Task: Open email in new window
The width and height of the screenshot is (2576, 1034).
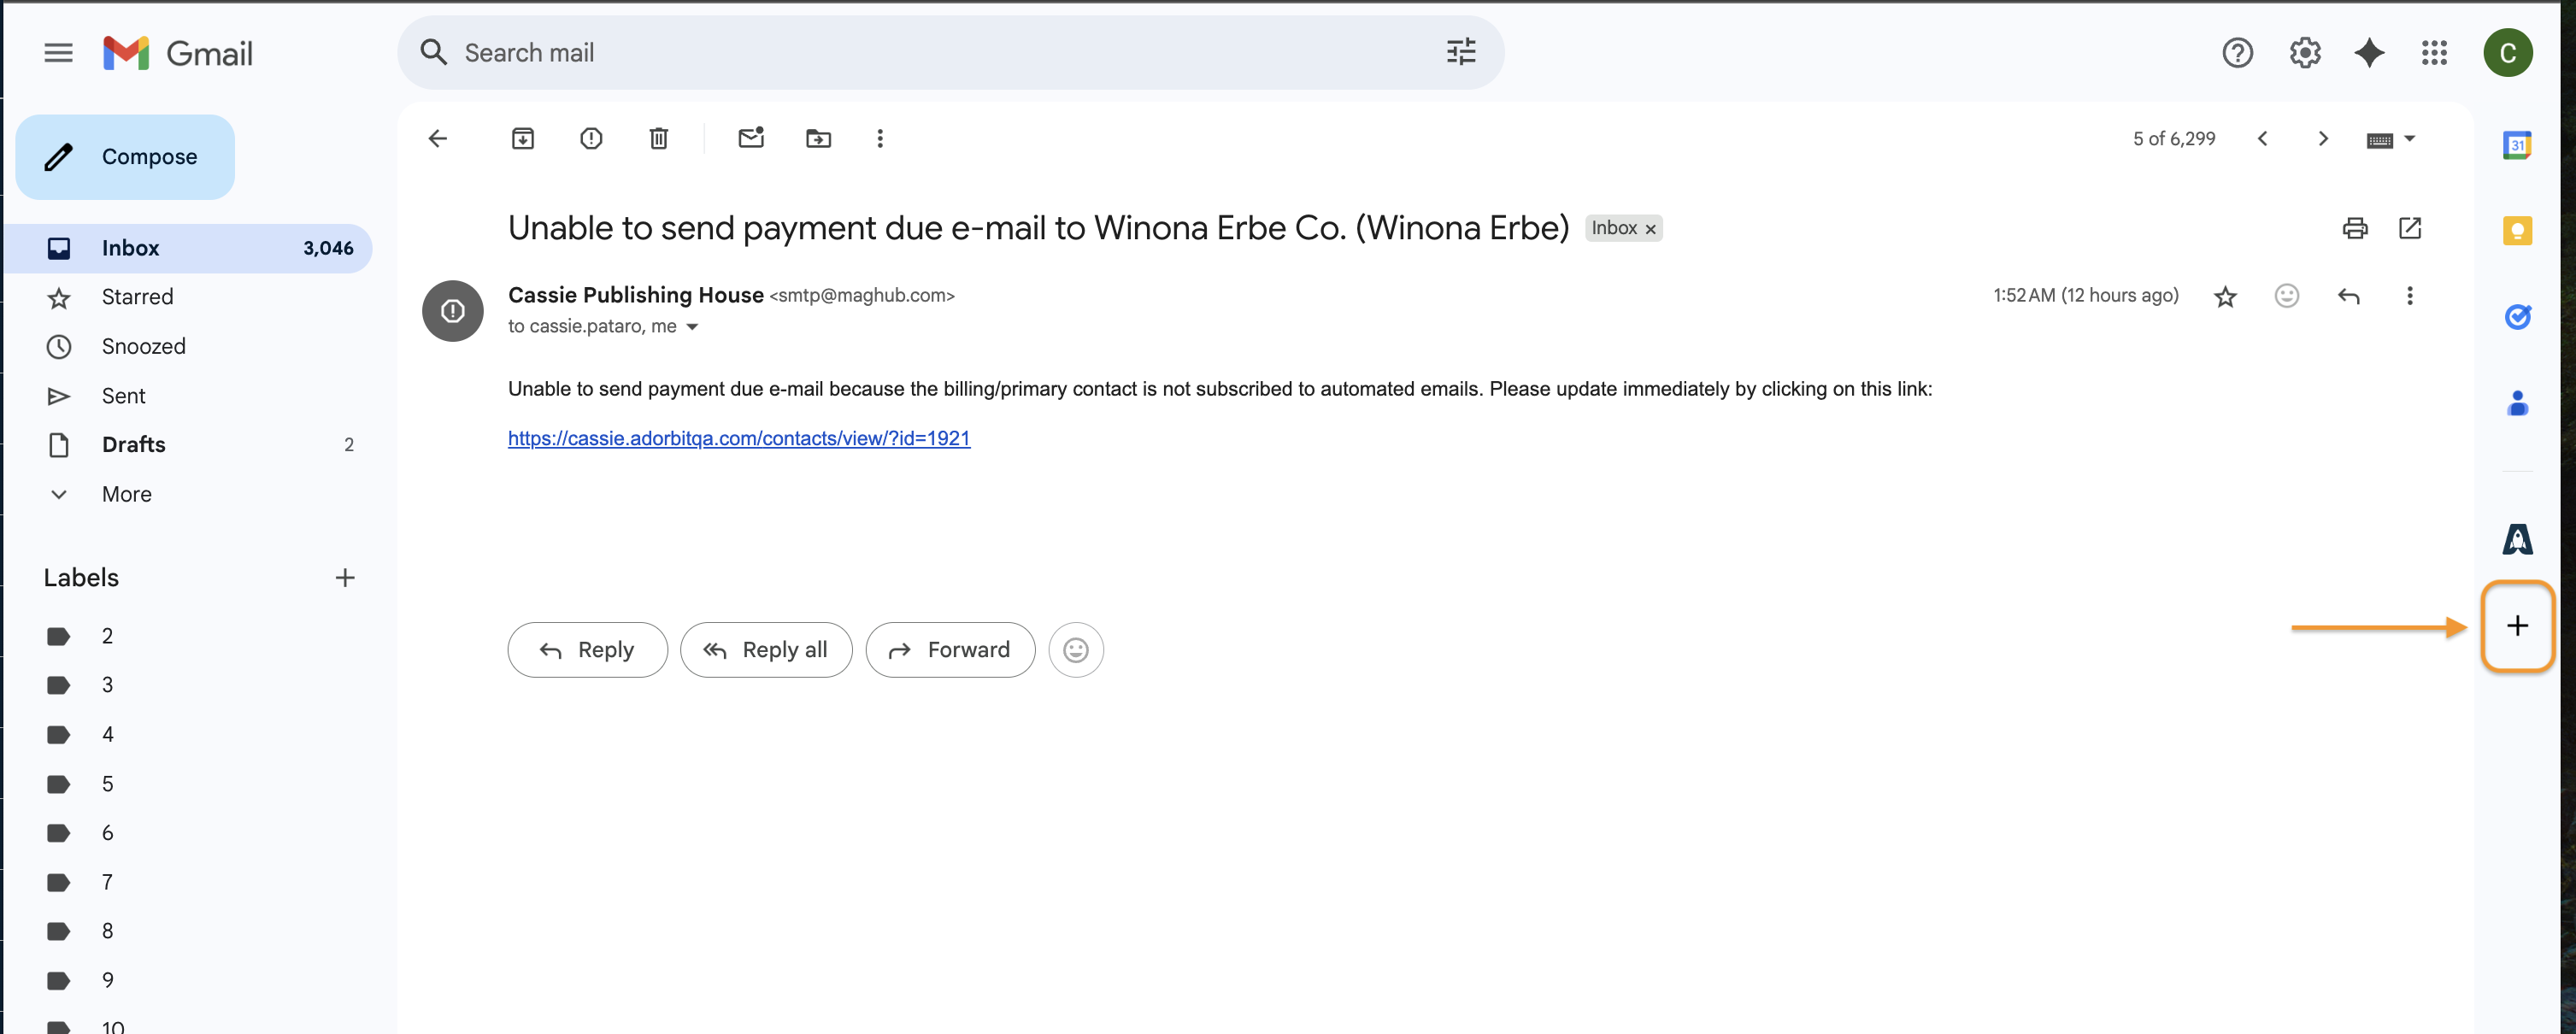Action: click(2410, 228)
